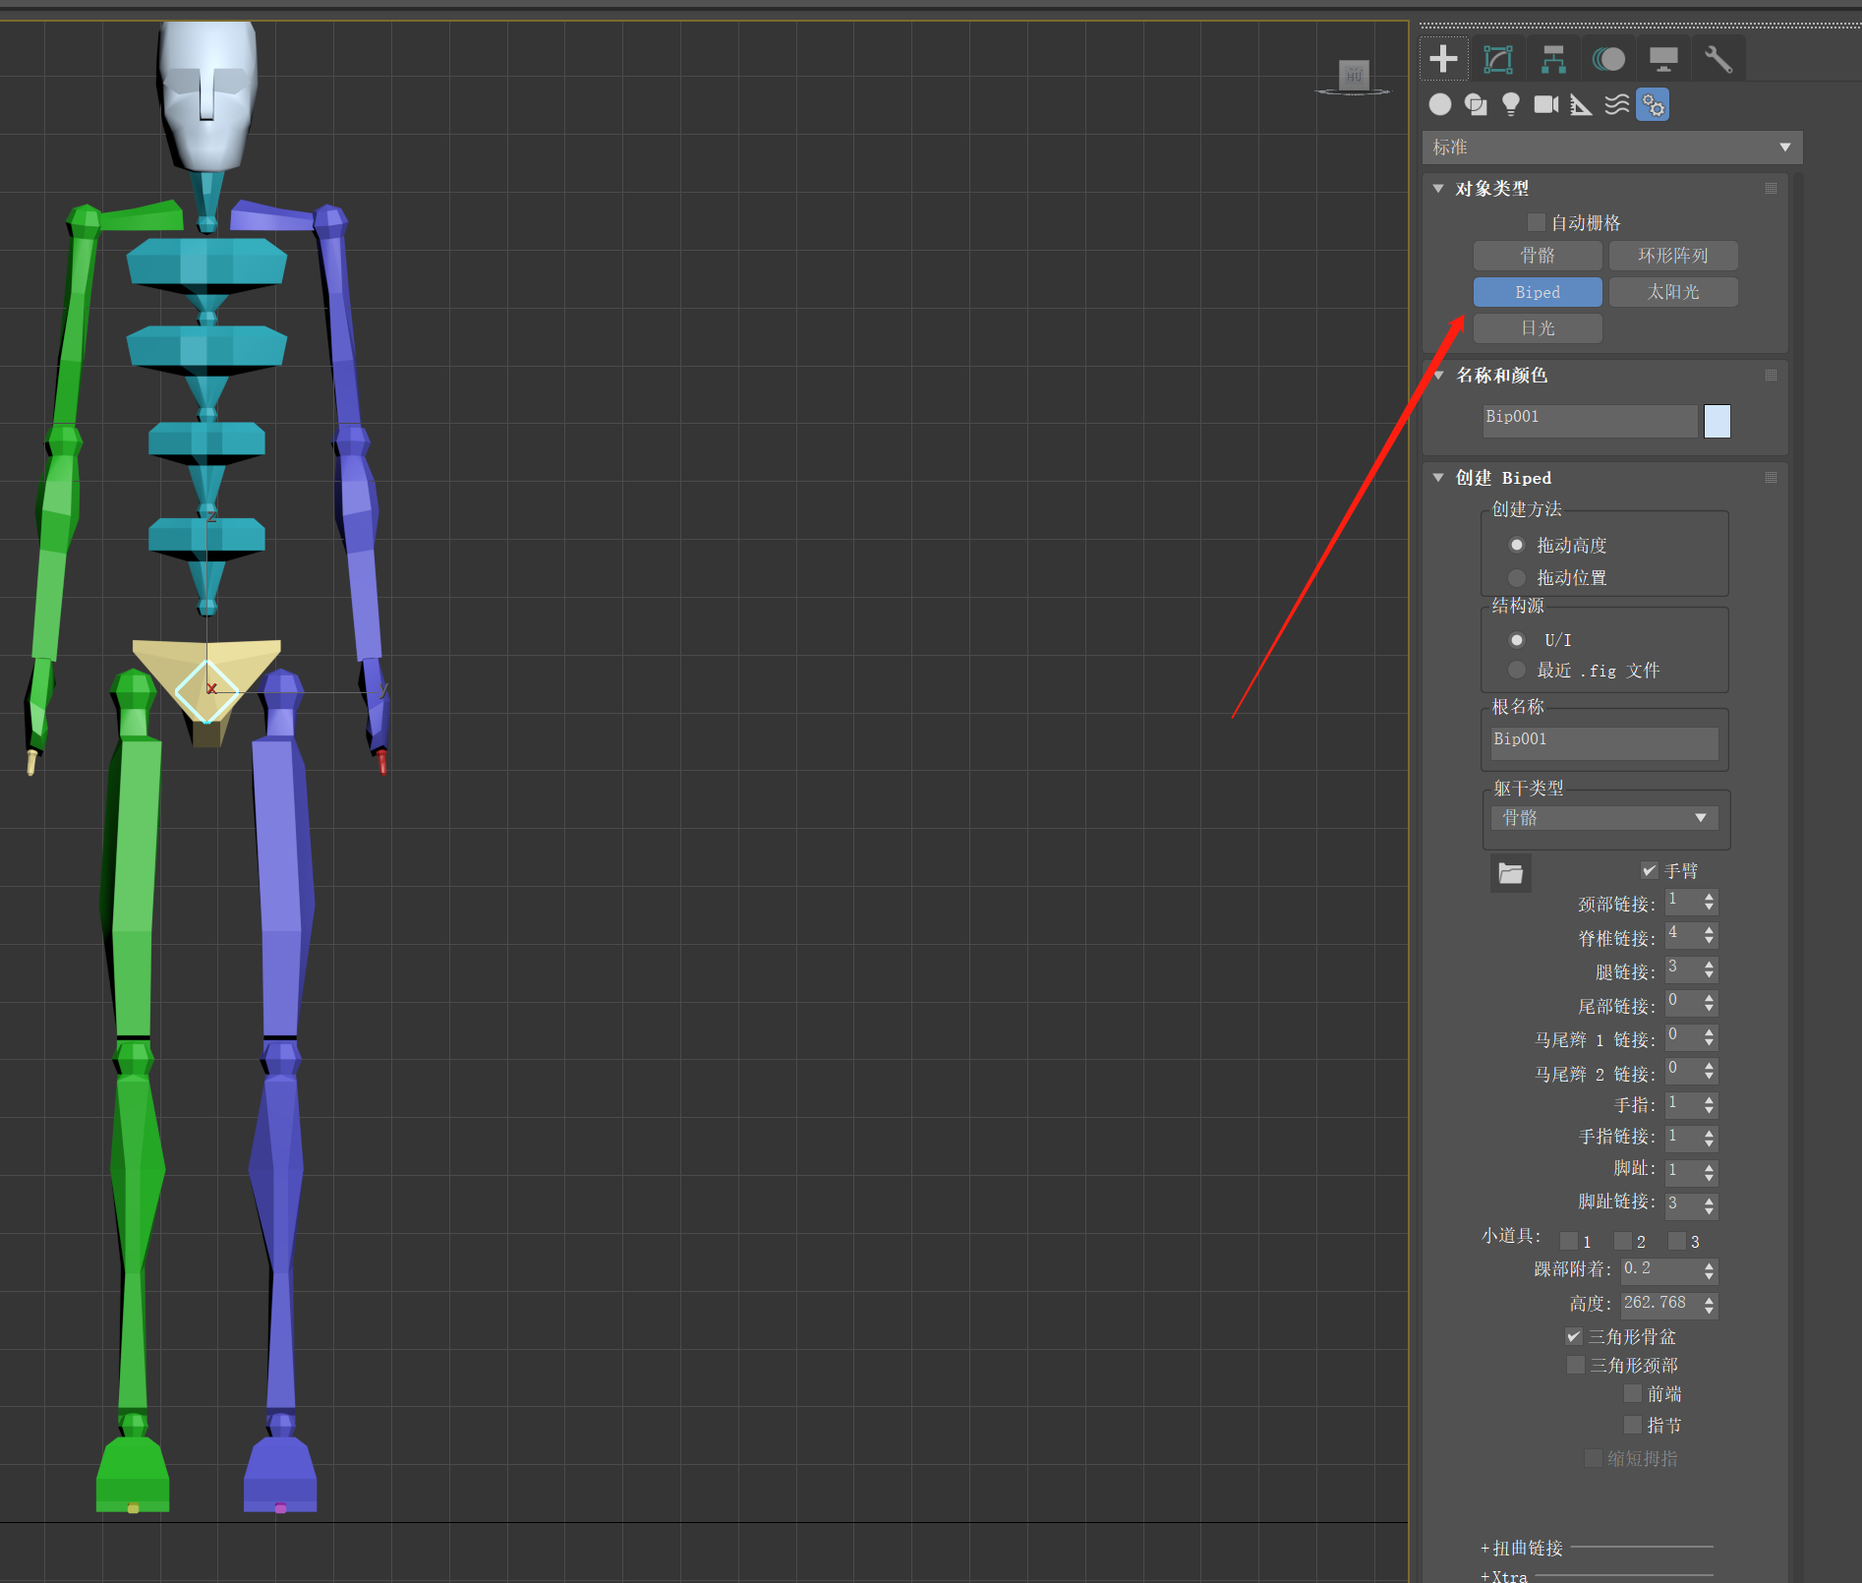Select the 最近 .fig 文件 radio
The image size is (1862, 1583).
pyautogui.click(x=1517, y=670)
